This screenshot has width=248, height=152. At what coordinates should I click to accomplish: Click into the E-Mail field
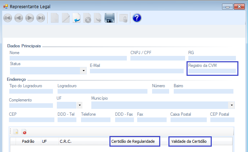pyautogui.click(x=137, y=71)
